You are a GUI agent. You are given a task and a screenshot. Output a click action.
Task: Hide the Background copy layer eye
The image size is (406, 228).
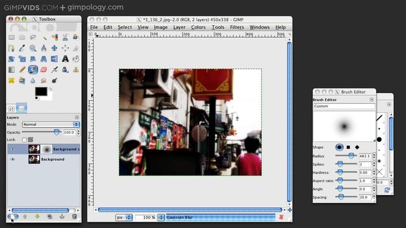(13, 149)
